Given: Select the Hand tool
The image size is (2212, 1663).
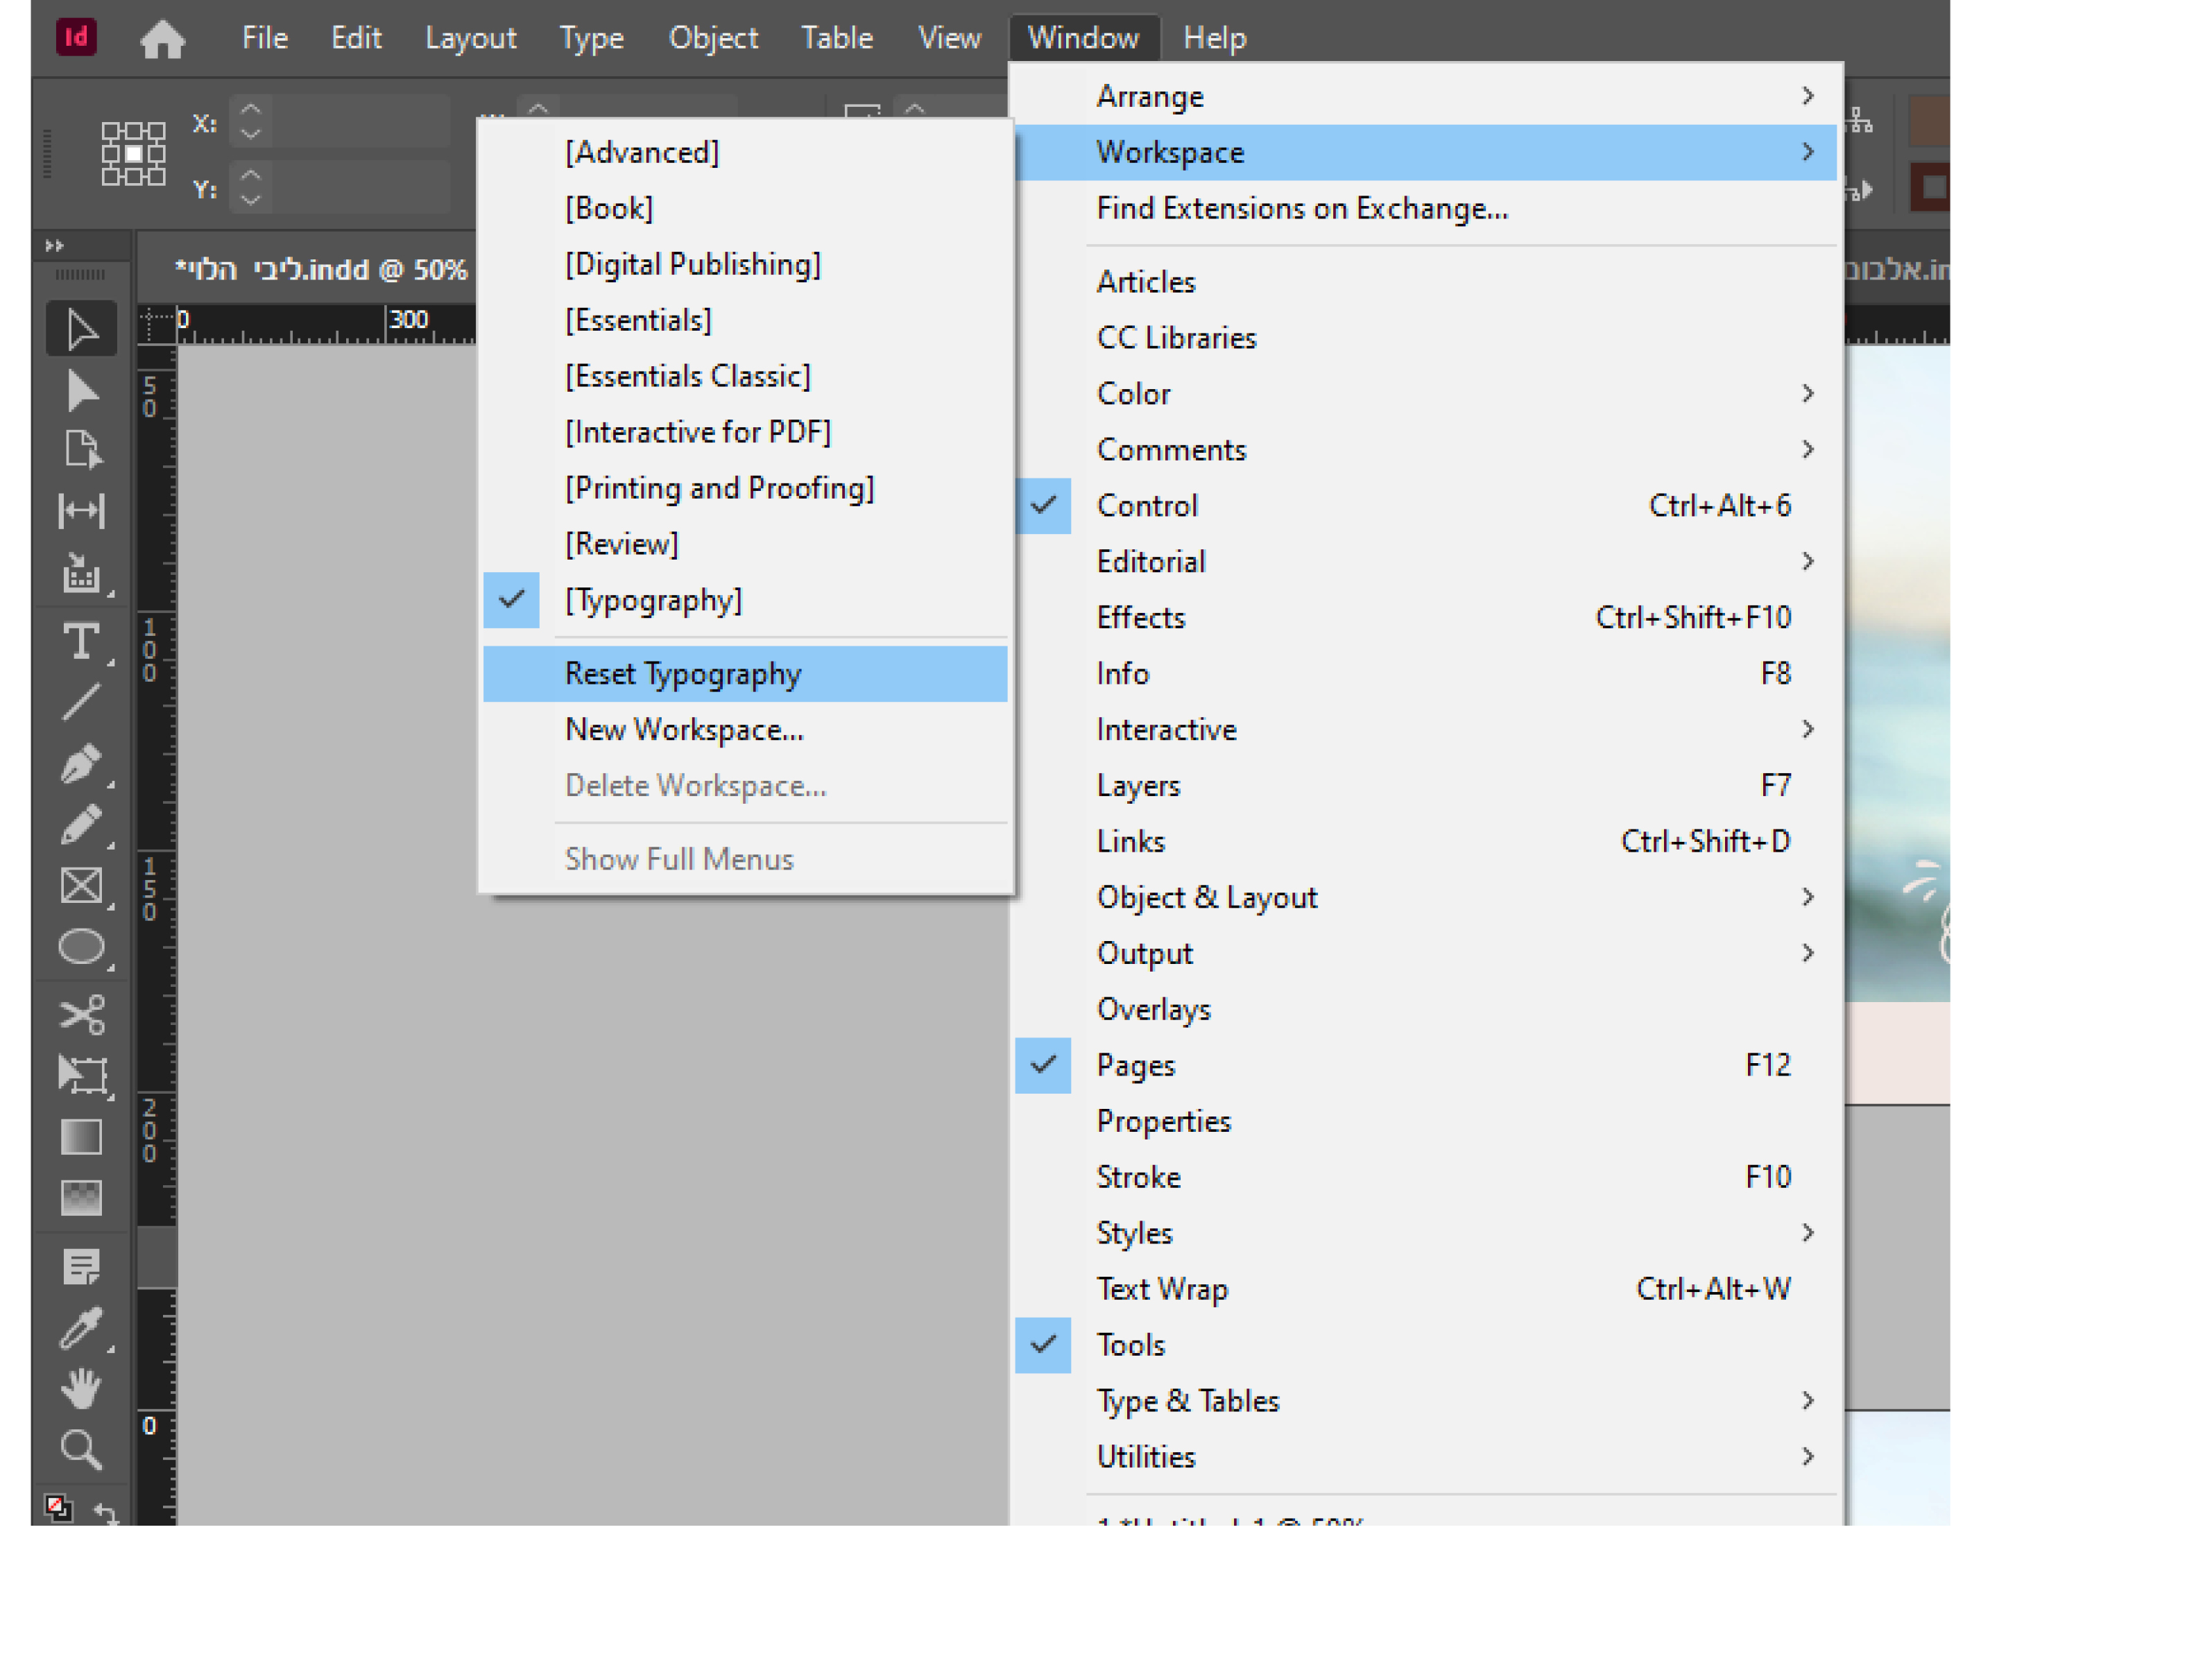Looking at the screenshot, I should (81, 1387).
